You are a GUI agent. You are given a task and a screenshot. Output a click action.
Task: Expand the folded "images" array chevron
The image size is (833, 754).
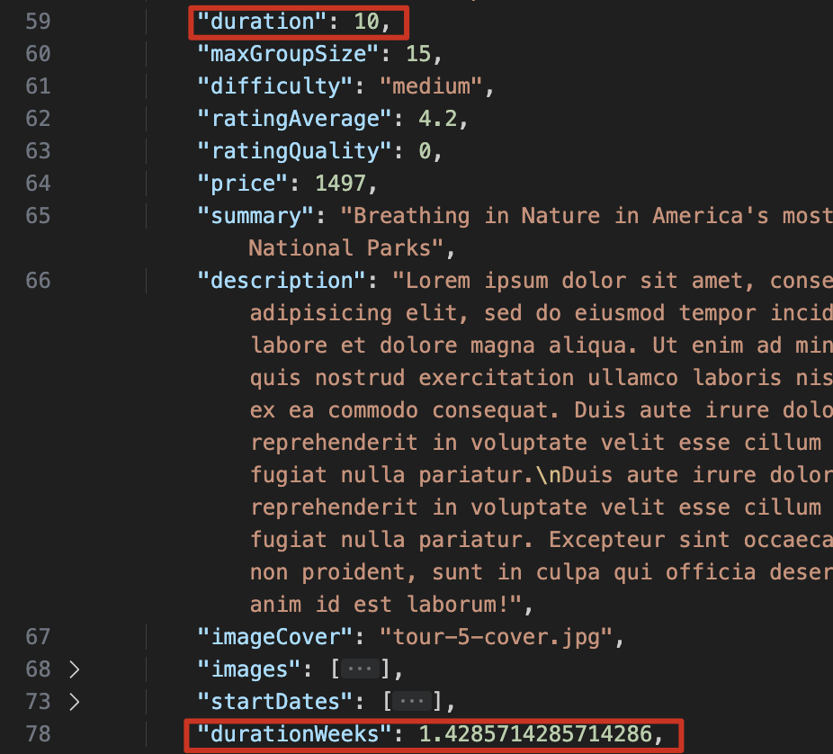(x=75, y=669)
